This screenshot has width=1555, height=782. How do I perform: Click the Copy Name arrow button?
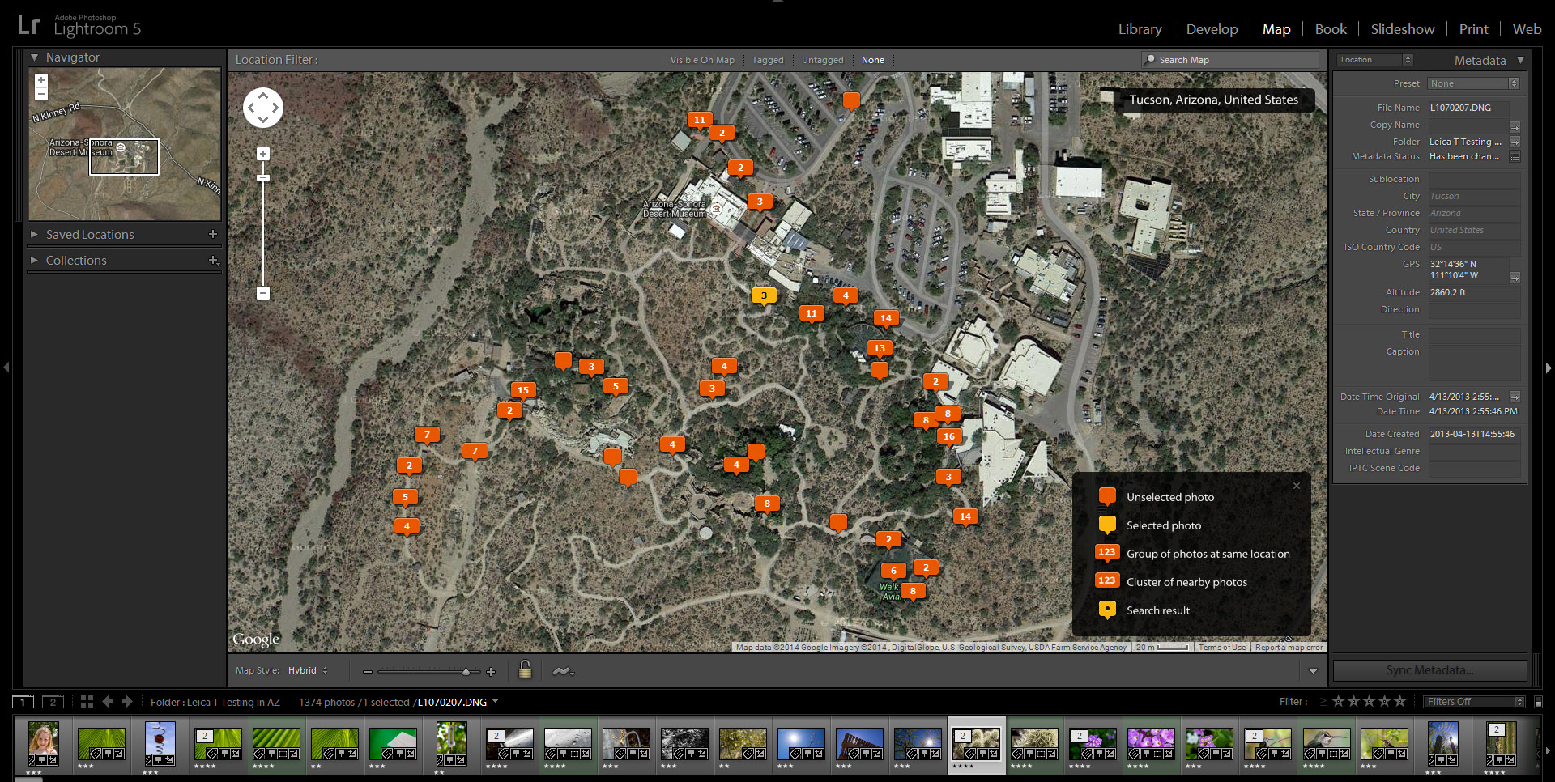point(1515,126)
